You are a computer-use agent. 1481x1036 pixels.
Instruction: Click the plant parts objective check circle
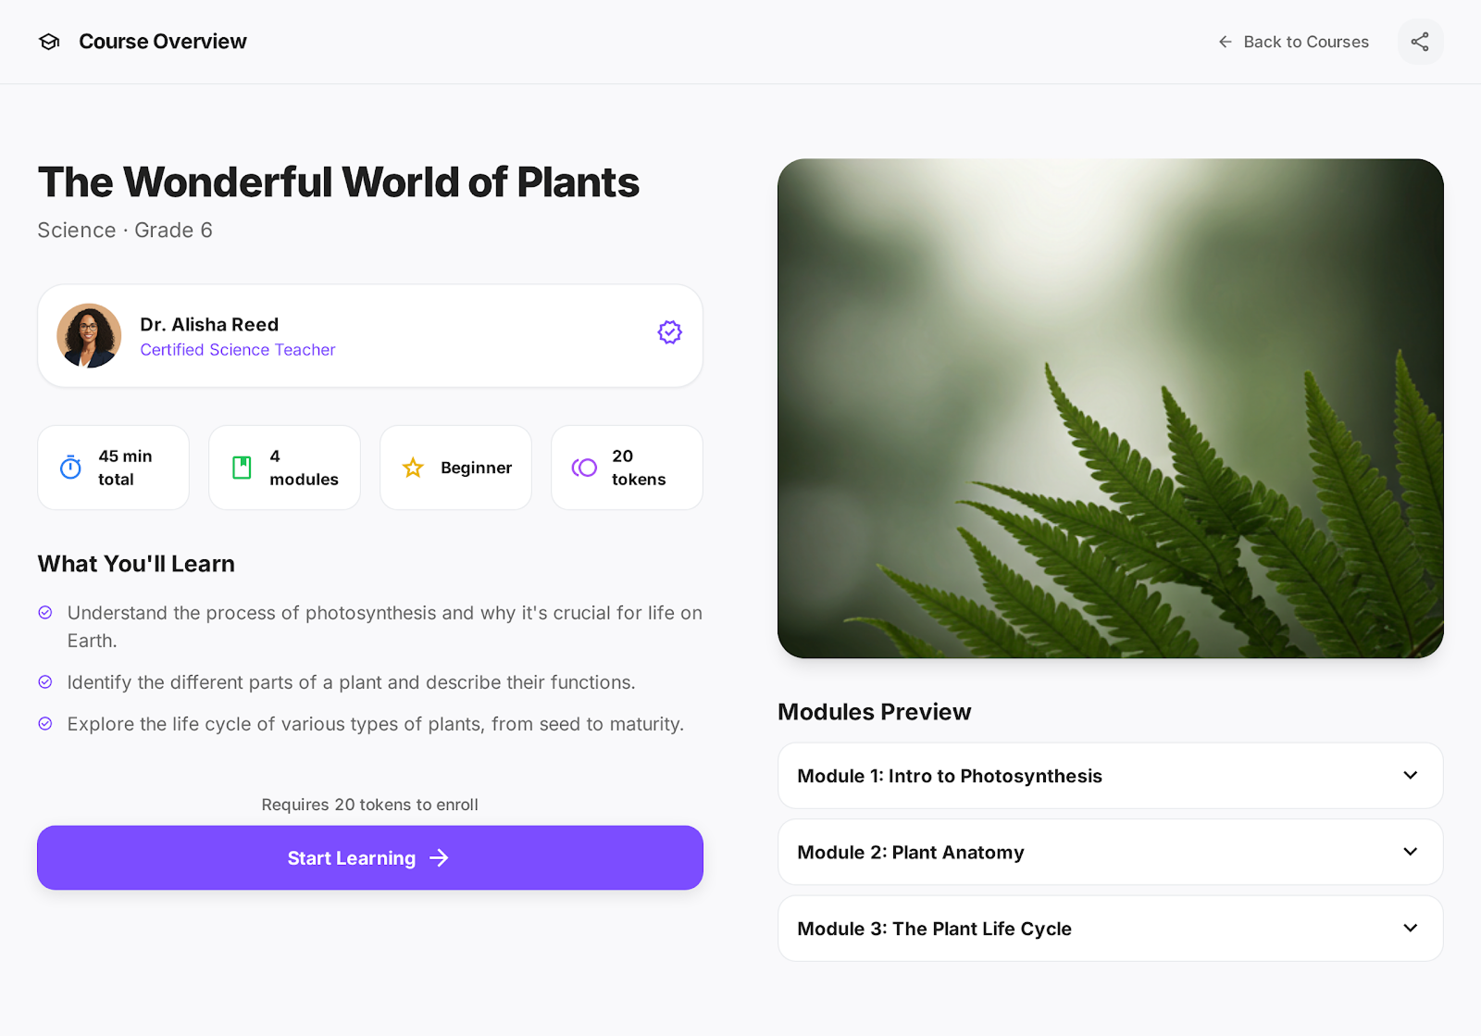(x=45, y=682)
